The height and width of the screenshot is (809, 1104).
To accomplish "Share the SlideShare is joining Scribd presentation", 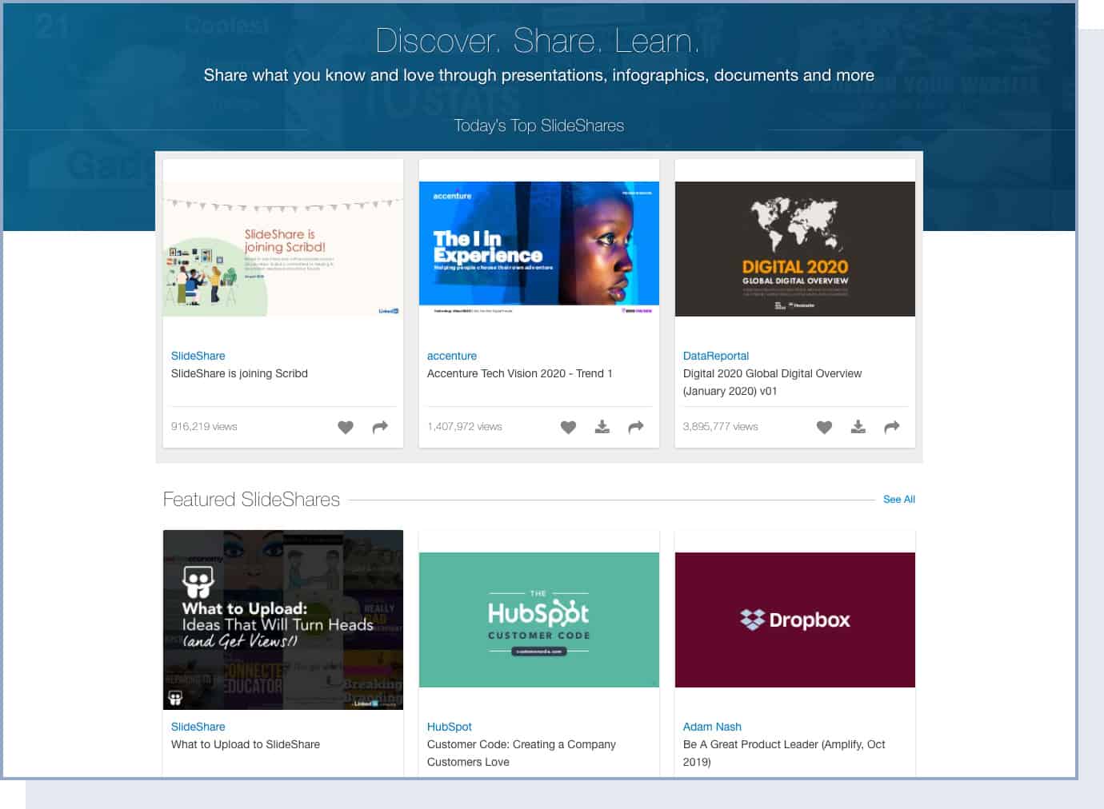I will tap(380, 427).
